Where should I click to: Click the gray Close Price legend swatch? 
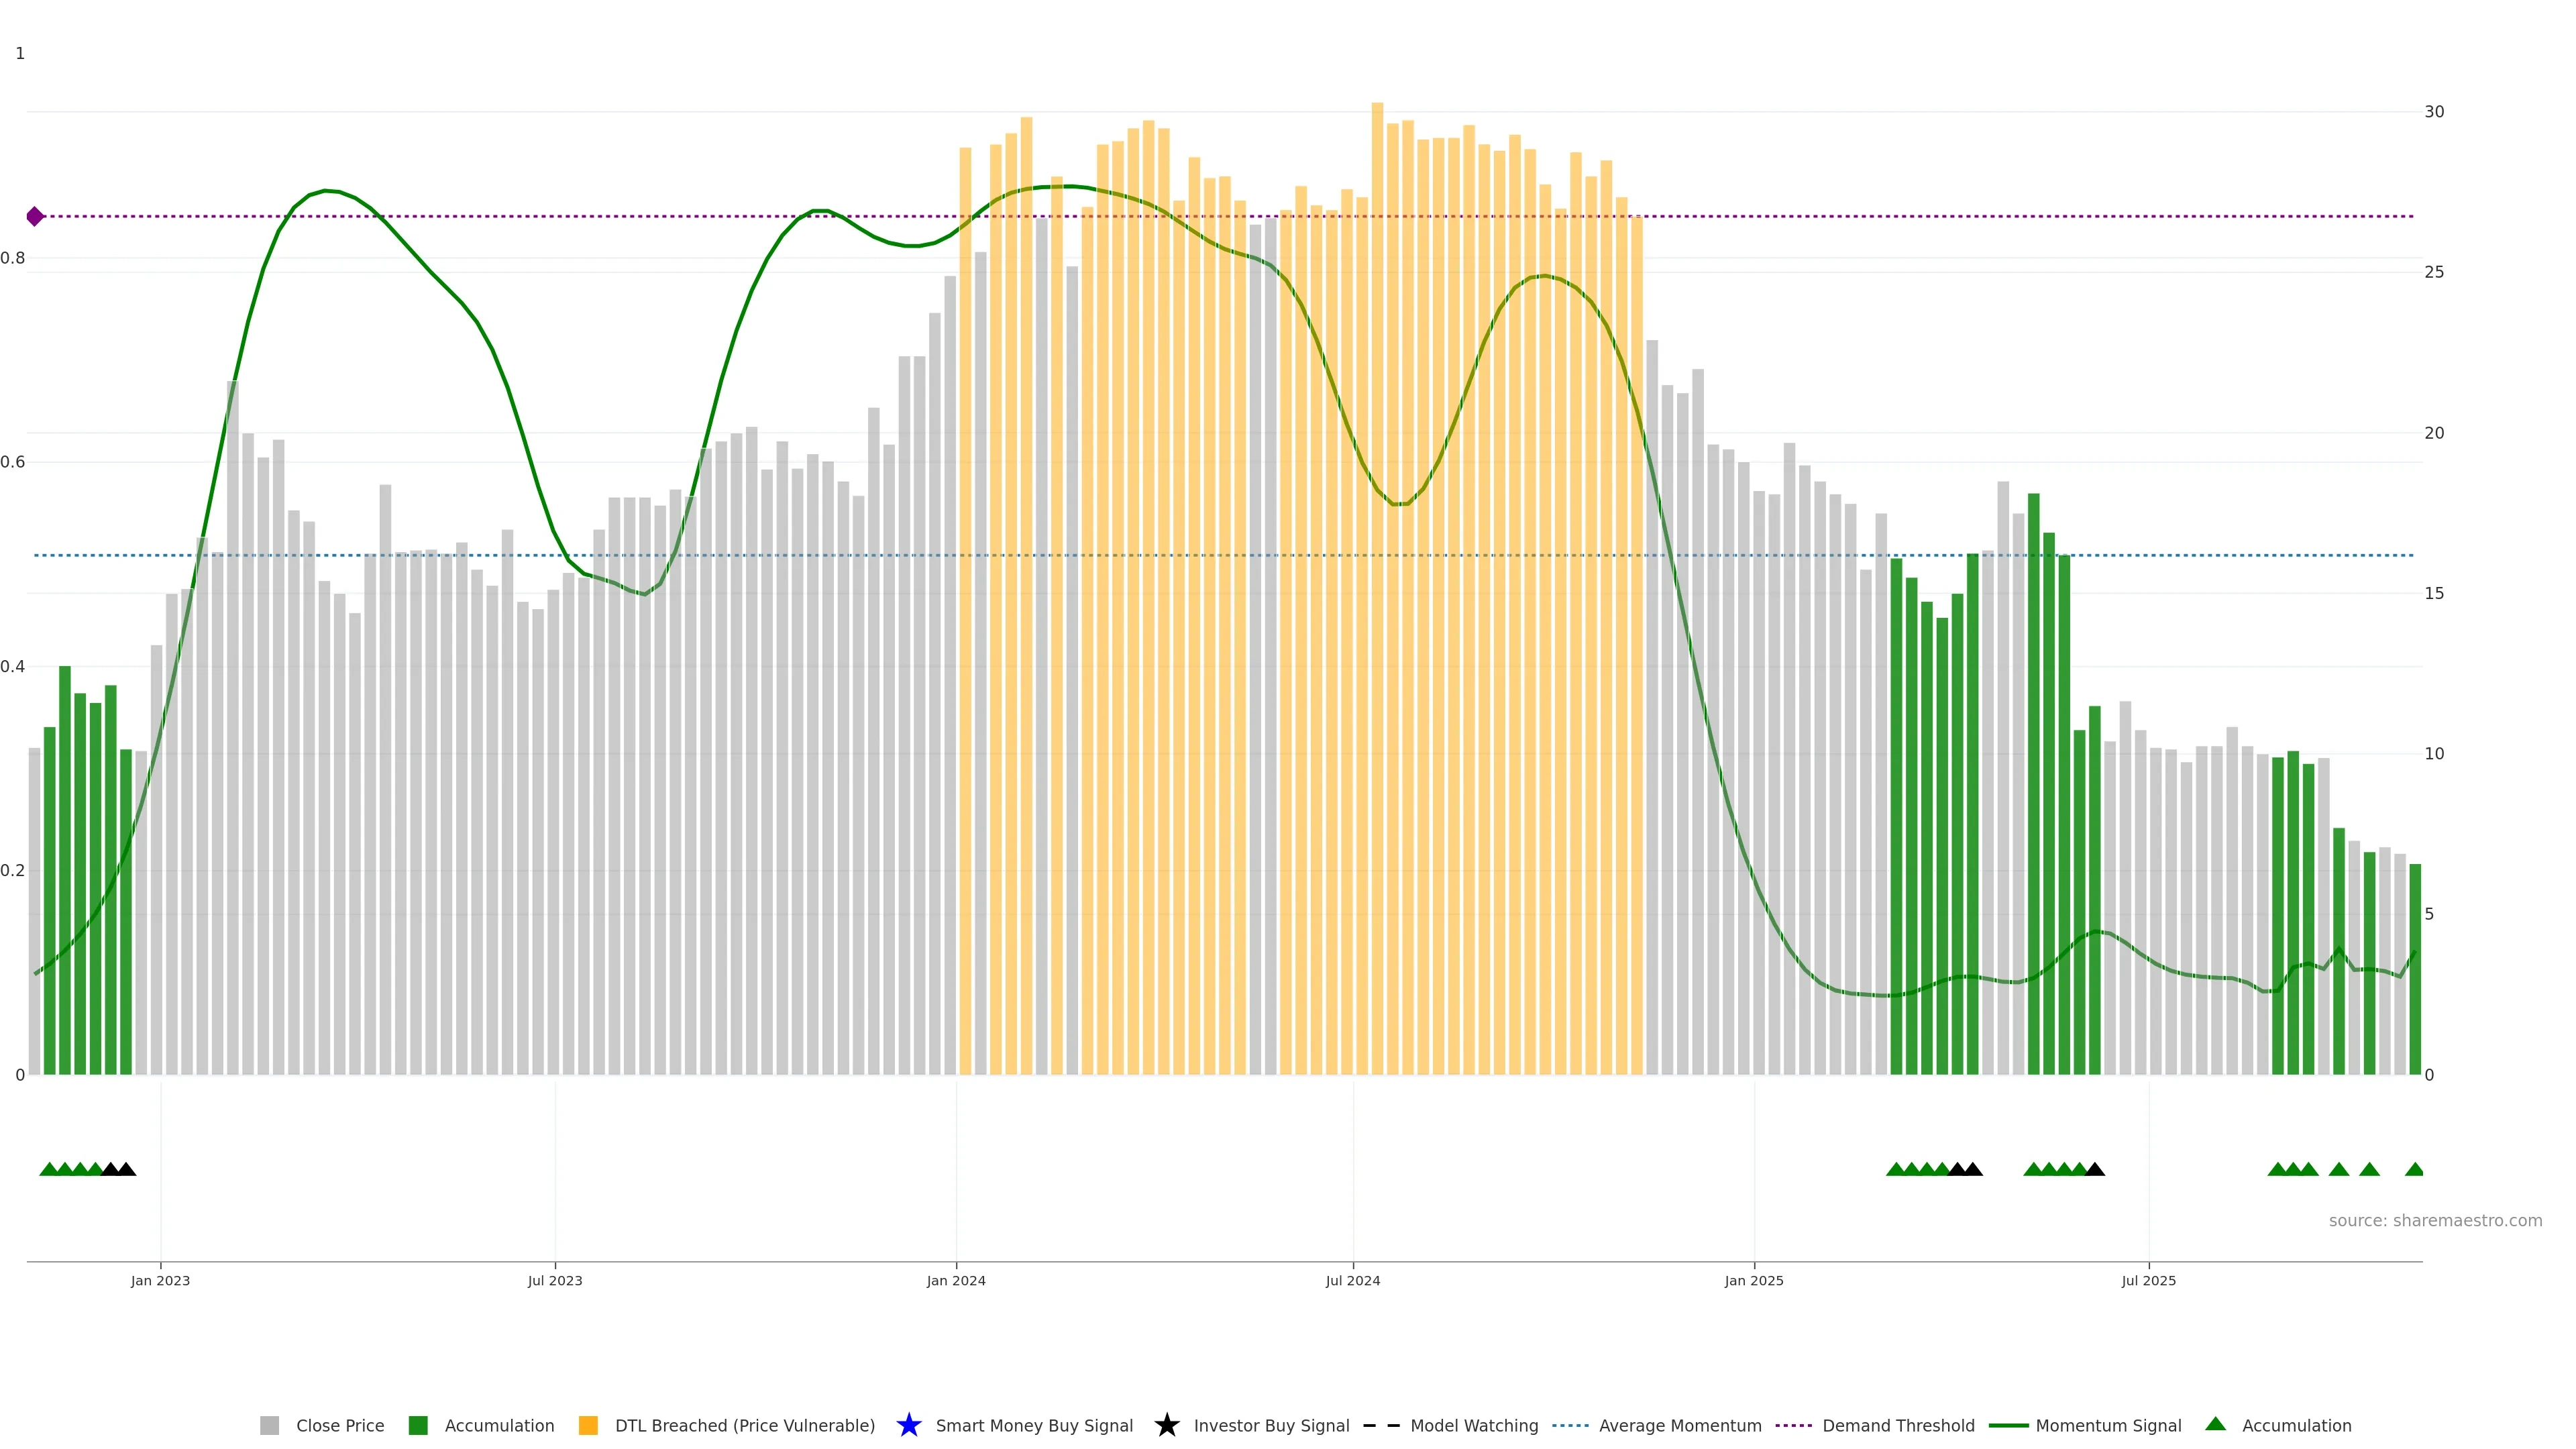pos(269,1425)
